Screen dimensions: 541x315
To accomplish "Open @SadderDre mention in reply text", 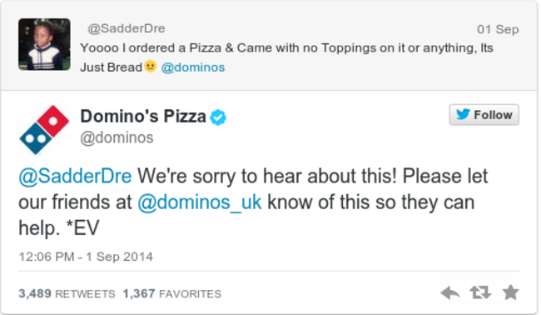I will tap(75, 176).
